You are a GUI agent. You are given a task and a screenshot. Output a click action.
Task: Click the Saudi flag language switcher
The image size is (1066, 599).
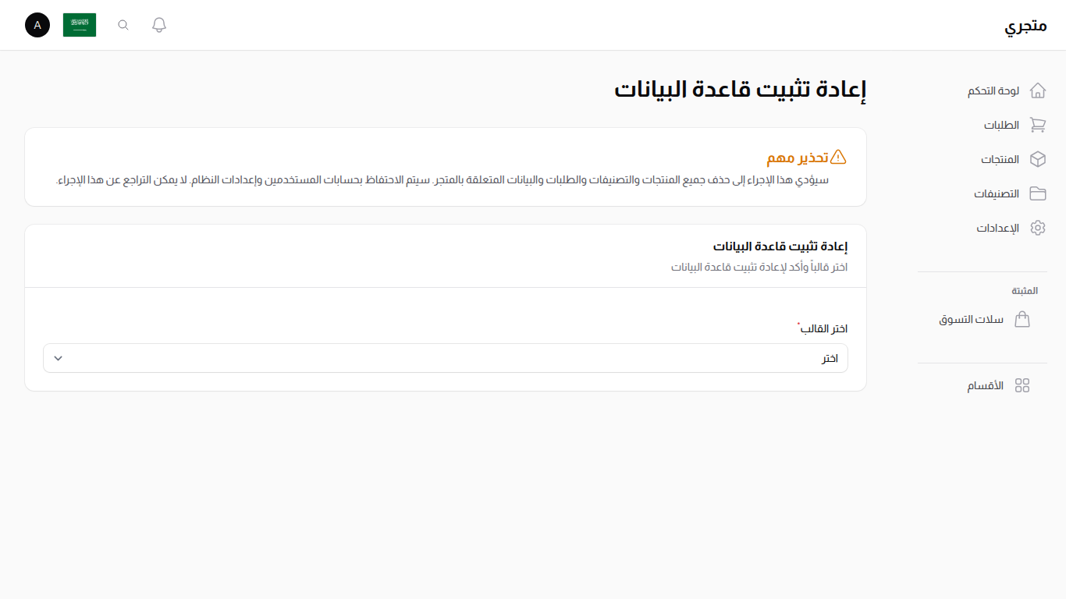point(79,24)
